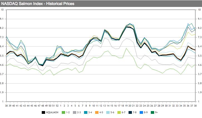Select the 7-8 dark navy legend swatch
Image resolution: width=202 pixels, height=118 pixels.
click(x=130, y=112)
